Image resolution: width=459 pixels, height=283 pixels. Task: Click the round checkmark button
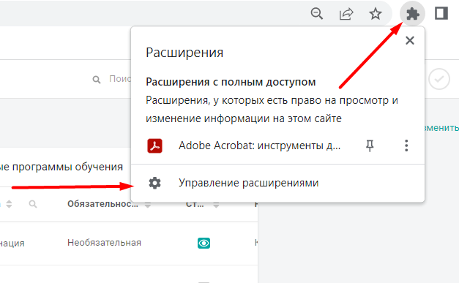pos(439,79)
